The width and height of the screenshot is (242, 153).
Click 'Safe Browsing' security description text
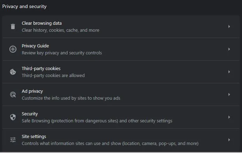[97, 121]
